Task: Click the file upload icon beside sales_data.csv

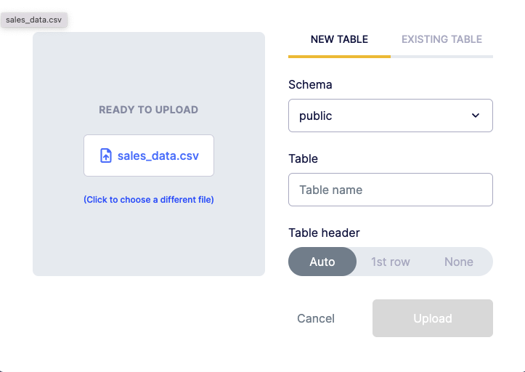Action: pyautogui.click(x=106, y=155)
